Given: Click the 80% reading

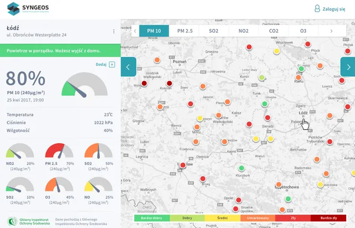Looking at the screenshot, I should (x=26, y=78).
